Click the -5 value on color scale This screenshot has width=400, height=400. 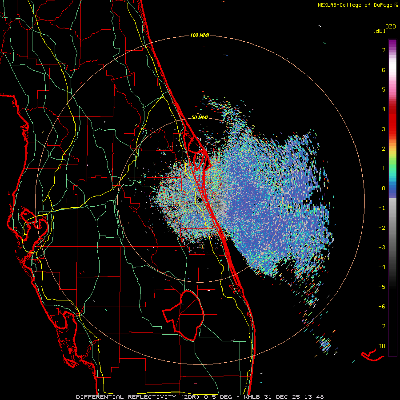(x=382, y=287)
